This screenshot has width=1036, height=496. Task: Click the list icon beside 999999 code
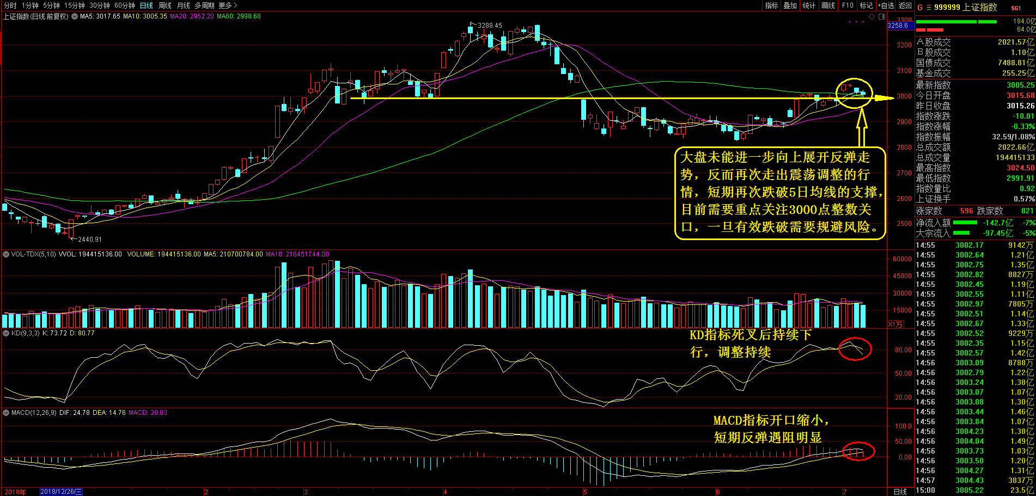929,7
